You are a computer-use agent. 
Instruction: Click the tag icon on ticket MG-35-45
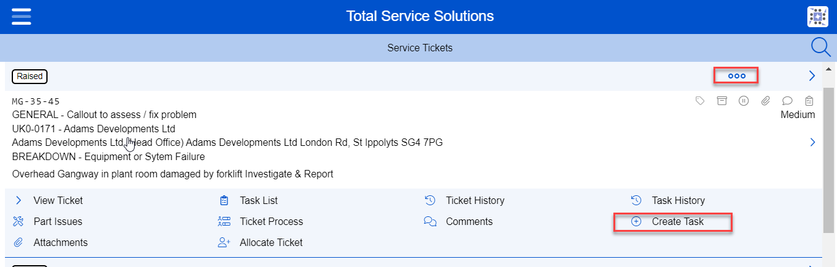tap(700, 101)
